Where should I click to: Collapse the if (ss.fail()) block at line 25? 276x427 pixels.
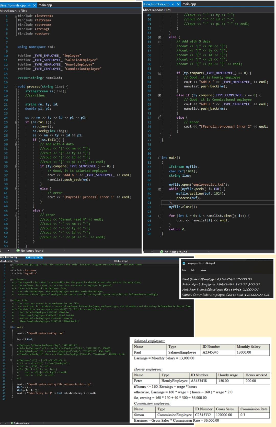tap(16, 122)
